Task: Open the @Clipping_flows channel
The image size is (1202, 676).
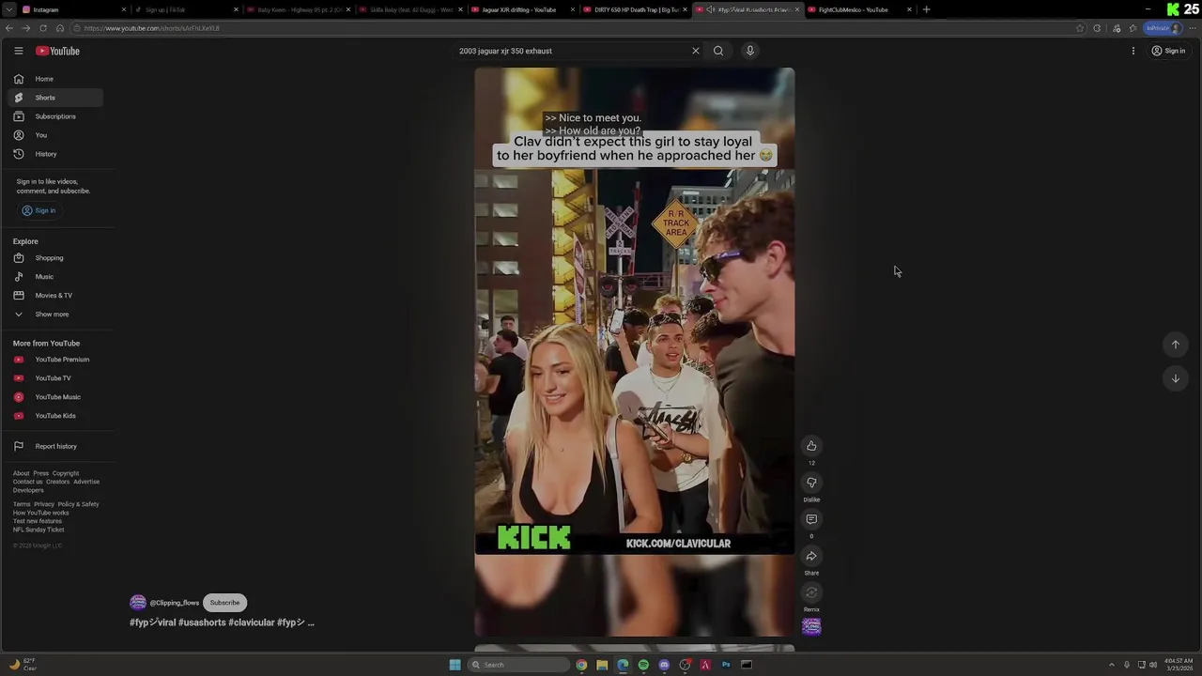Action: (x=174, y=603)
